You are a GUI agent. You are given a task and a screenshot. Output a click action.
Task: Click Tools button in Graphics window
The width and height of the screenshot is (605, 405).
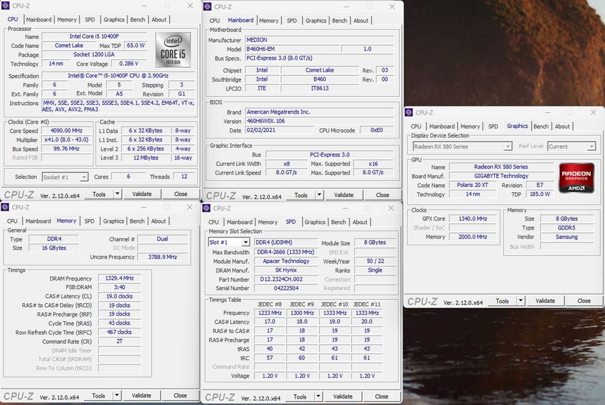point(502,301)
